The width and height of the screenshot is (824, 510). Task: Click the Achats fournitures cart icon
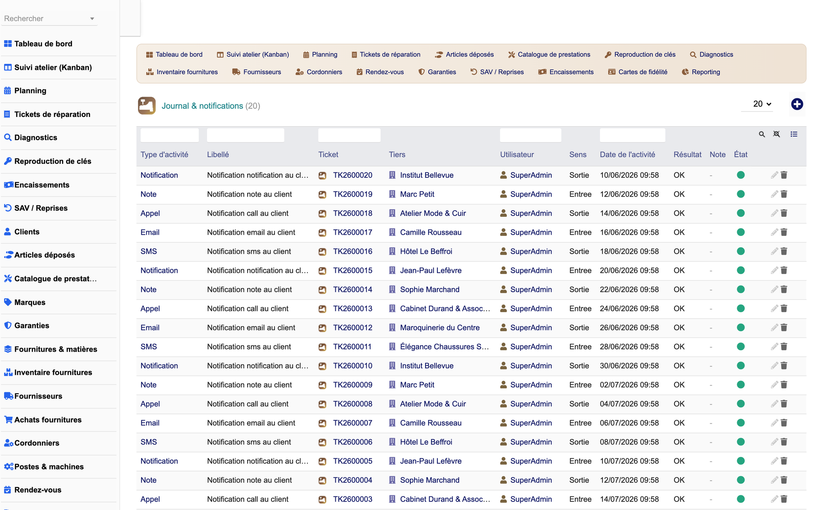click(x=8, y=420)
